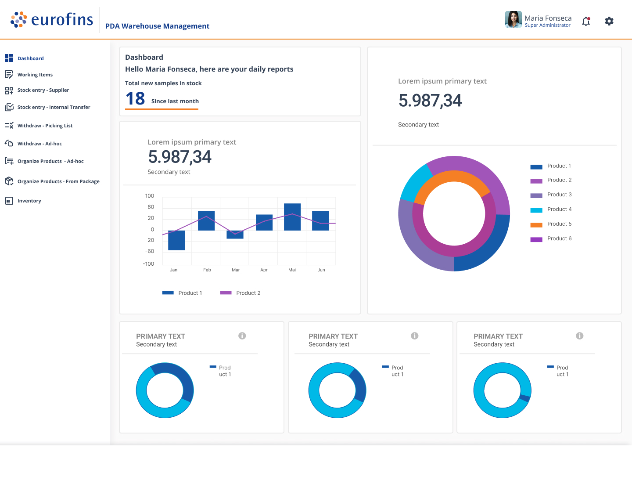This screenshot has width=632, height=484.
Task: Click the Working Items sidebar icon
Action: coord(9,75)
